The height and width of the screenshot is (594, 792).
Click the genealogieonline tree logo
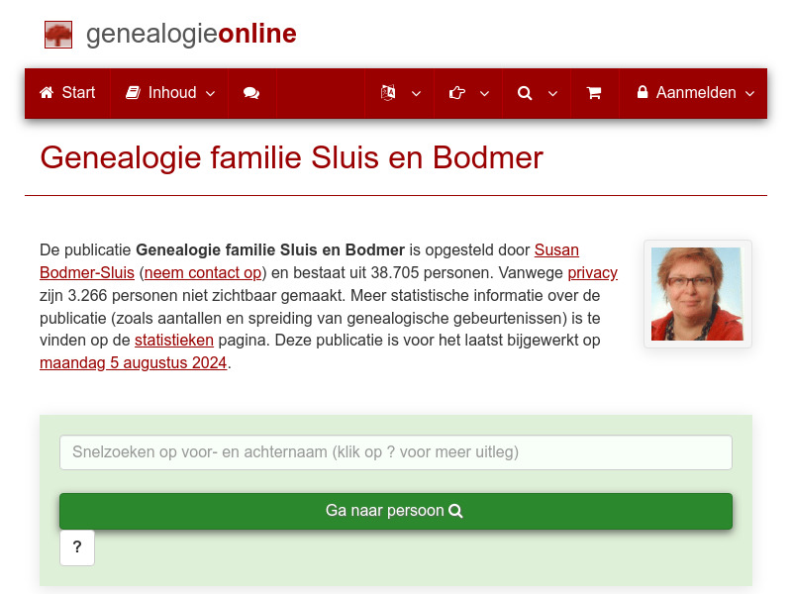click(58, 34)
